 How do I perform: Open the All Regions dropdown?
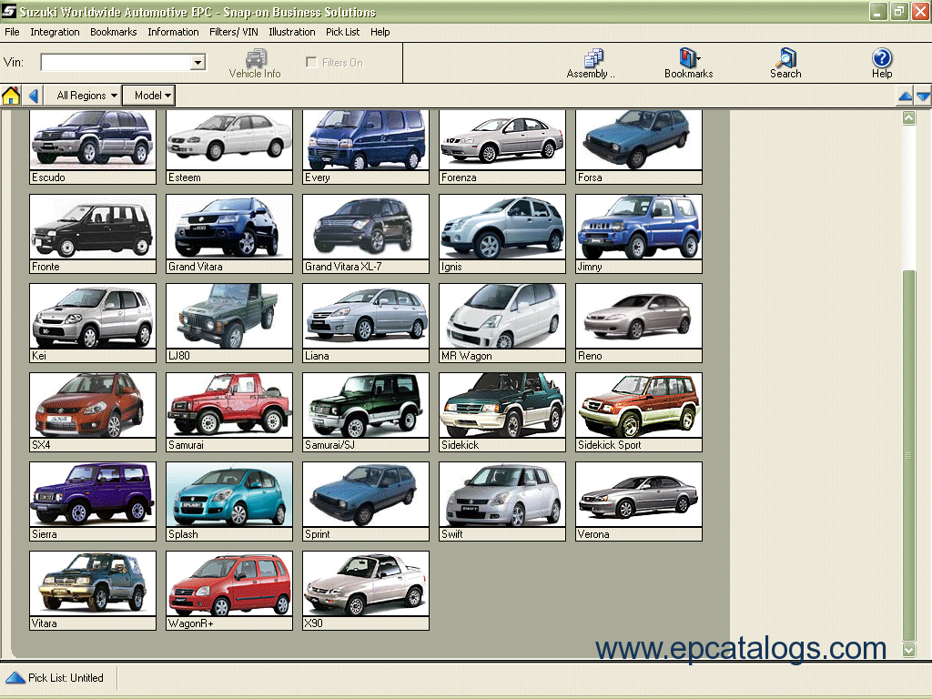(86, 96)
